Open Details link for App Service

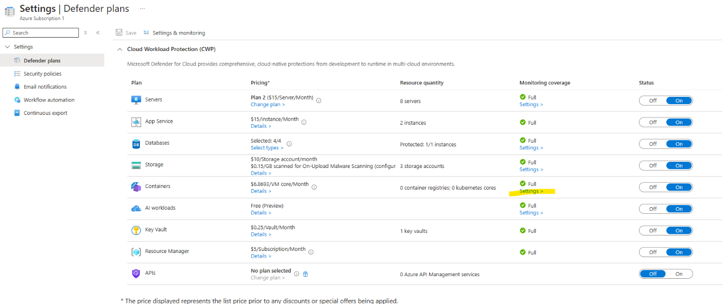261,126
